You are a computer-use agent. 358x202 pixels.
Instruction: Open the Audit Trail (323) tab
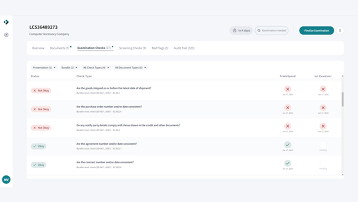184,48
